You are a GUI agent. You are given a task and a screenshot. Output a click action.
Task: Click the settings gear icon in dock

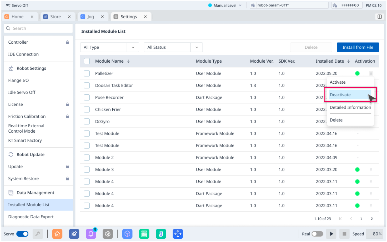click(108, 234)
